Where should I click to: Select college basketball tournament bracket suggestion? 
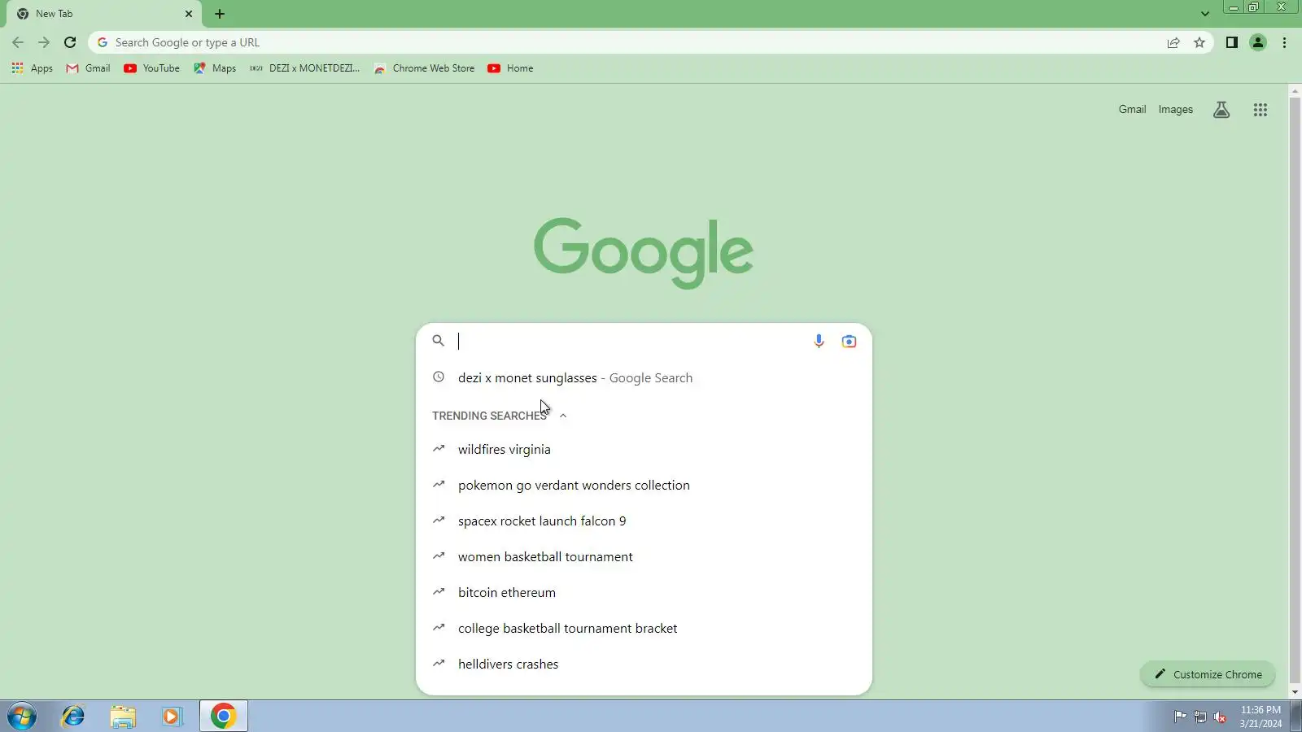tap(644, 628)
